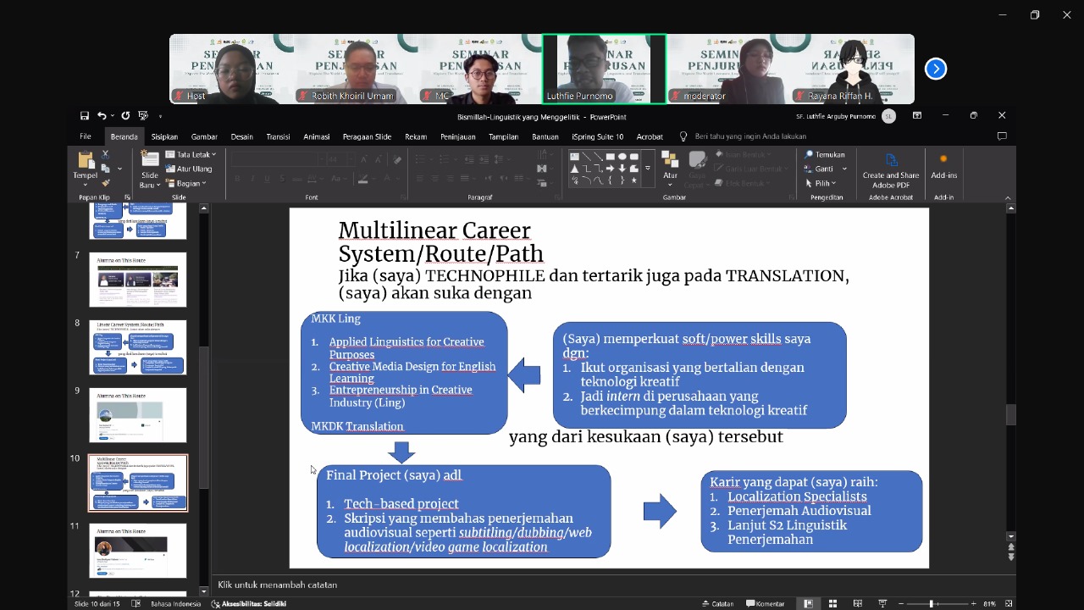Screen dimensions: 1084x610
Task: Switch to the Desain tab
Action: point(242,136)
